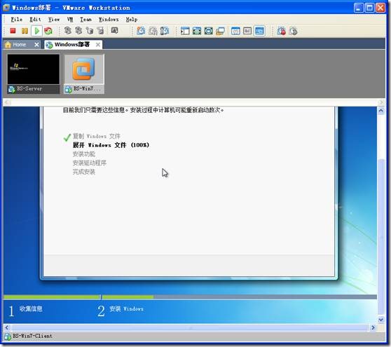Click the green installer progress bar
The width and height of the screenshot is (391, 347).
[x=78, y=297]
